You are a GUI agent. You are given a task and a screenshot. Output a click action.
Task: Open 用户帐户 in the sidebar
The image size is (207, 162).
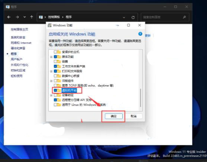(x=16, y=59)
